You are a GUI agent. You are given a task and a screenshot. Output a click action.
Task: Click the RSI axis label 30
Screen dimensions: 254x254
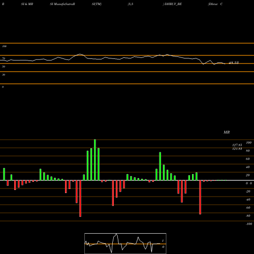pos(4,75)
